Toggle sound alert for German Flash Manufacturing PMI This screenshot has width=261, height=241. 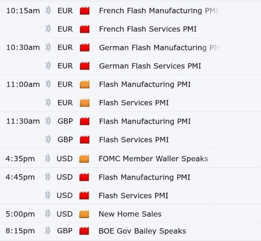(x=48, y=47)
